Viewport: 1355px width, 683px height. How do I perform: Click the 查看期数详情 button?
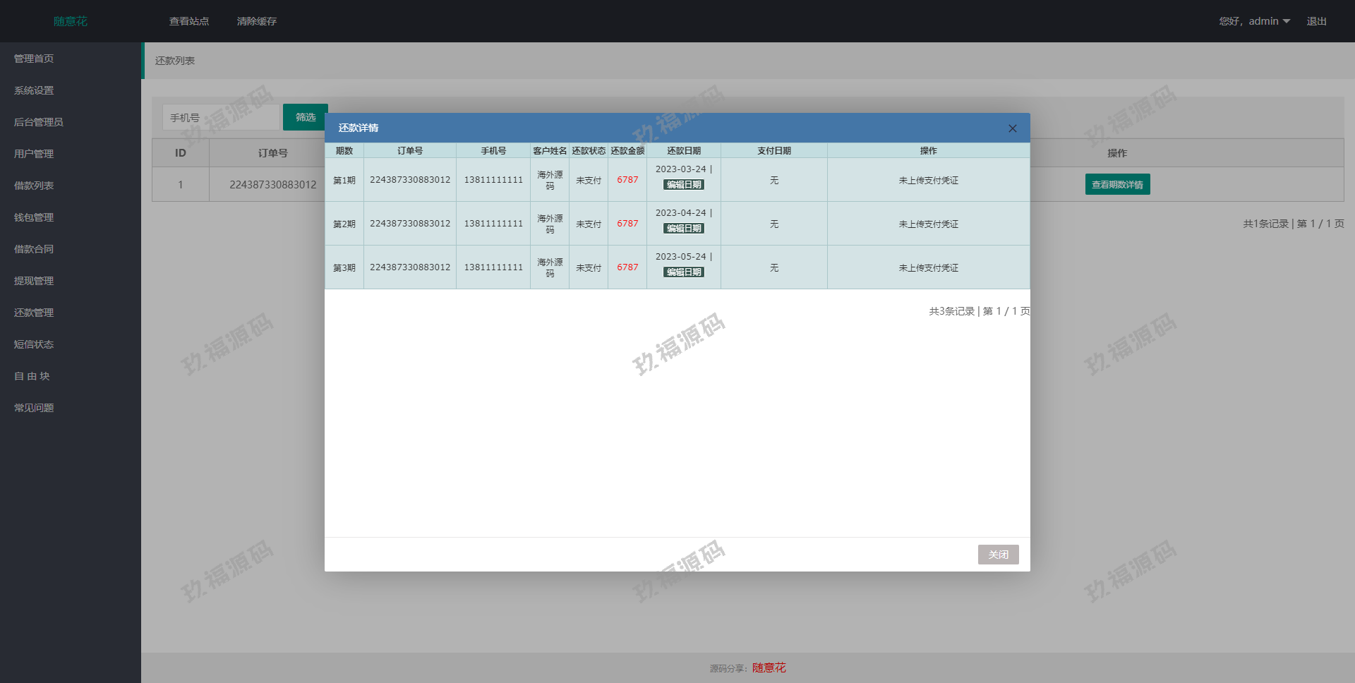pyautogui.click(x=1117, y=185)
